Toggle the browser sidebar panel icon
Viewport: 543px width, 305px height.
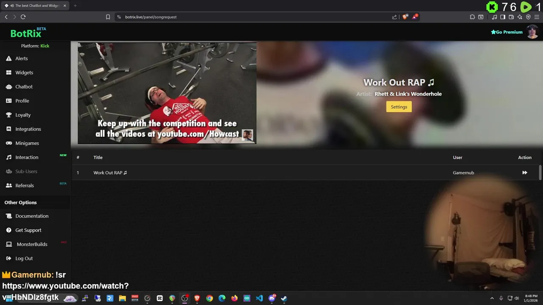pyautogui.click(x=503, y=17)
